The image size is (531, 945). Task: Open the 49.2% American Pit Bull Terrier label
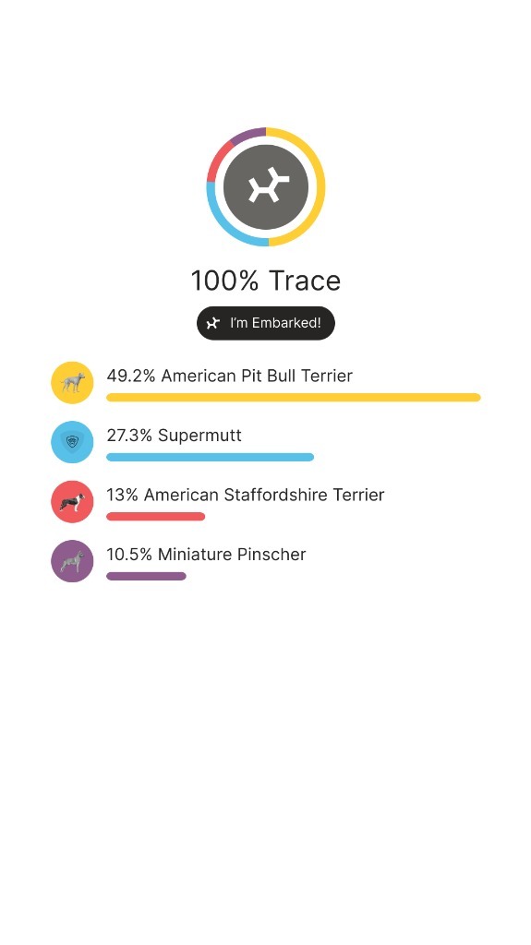pyautogui.click(x=229, y=376)
